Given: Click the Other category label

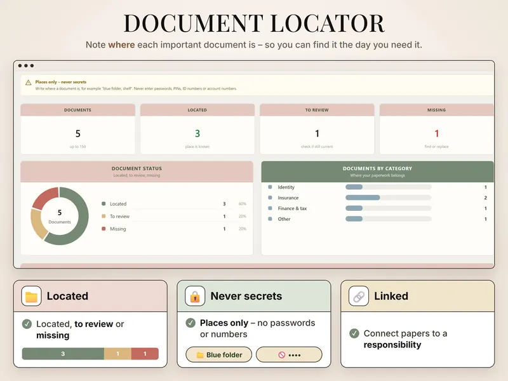Looking at the screenshot, I should 284,219.
